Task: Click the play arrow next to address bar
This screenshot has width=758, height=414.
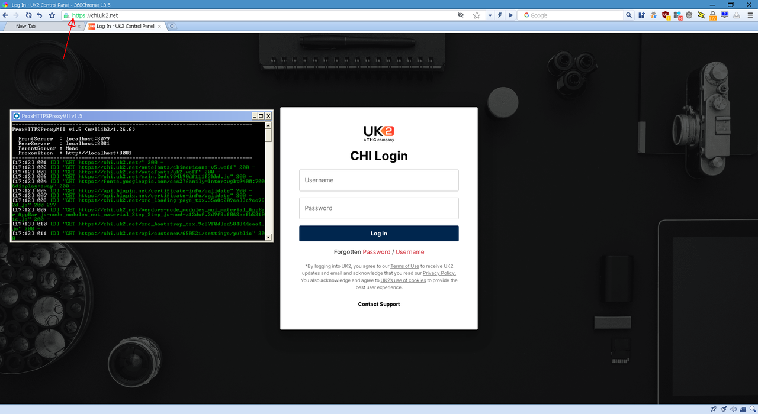Action: pos(511,15)
